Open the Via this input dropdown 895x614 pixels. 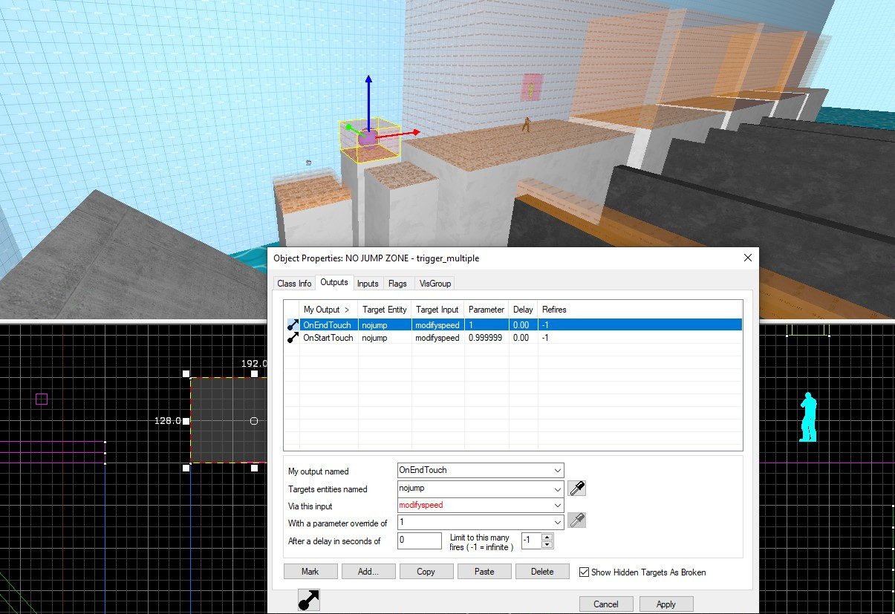(557, 506)
